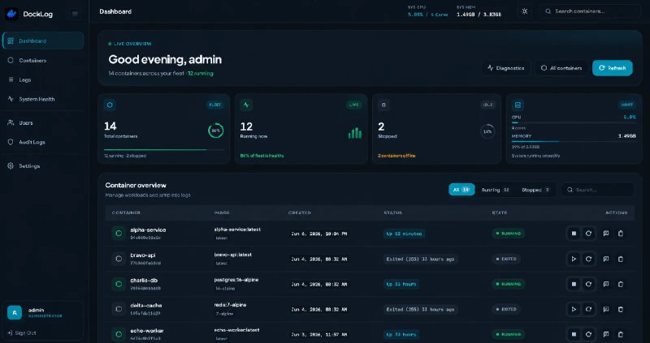Click the 2 containers offline text

(x=396, y=156)
